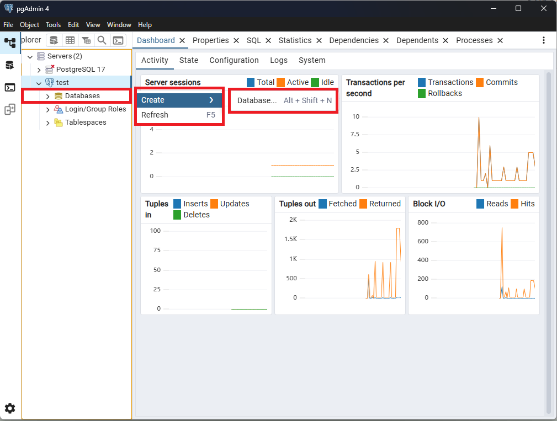The image size is (557, 421).
Task: Switch to the Statistics tab
Action: point(295,40)
